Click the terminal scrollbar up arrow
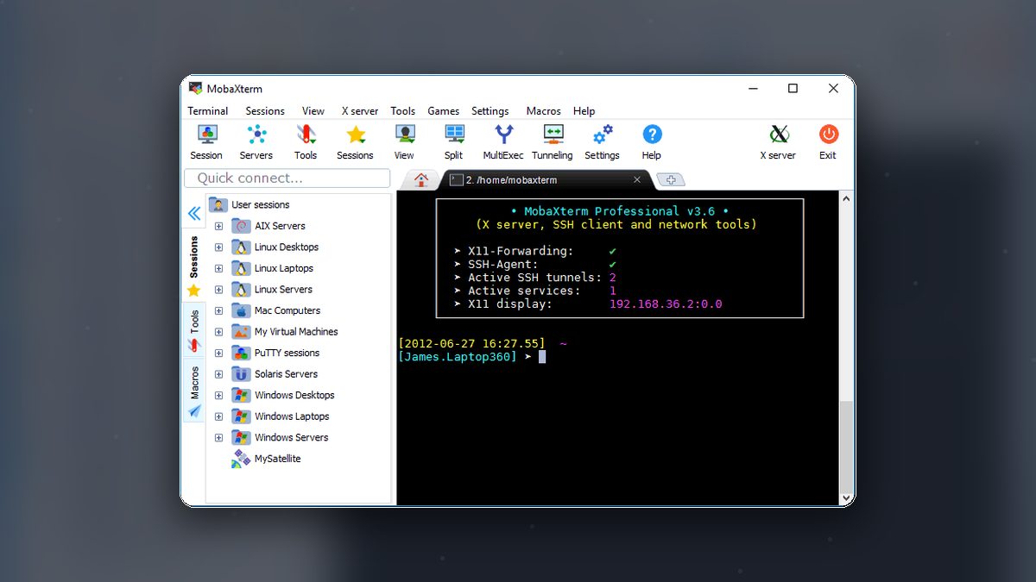Viewport: 1036px width, 582px height. click(847, 198)
